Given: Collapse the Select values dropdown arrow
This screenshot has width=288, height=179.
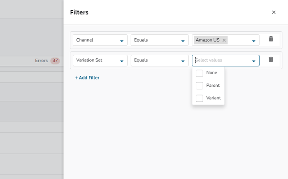Looking at the screenshot, I should pos(253,61).
